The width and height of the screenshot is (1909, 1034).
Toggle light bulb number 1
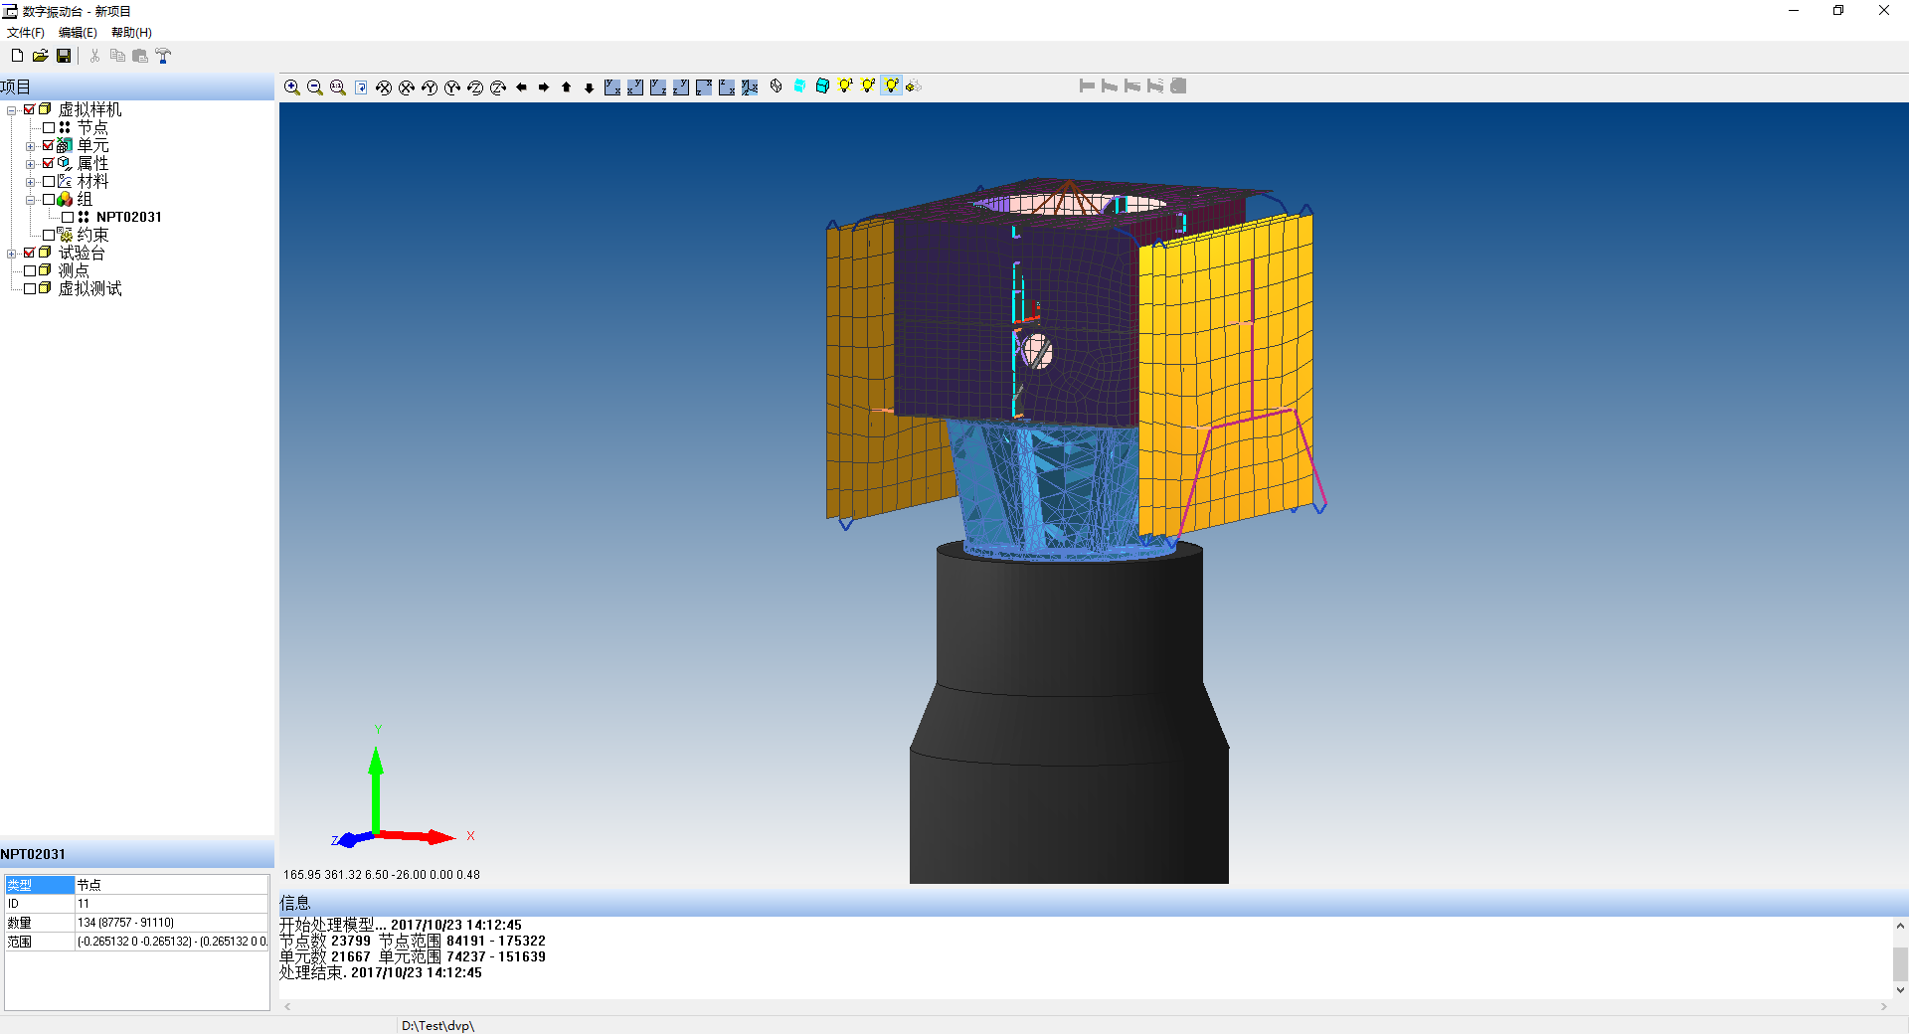click(845, 86)
